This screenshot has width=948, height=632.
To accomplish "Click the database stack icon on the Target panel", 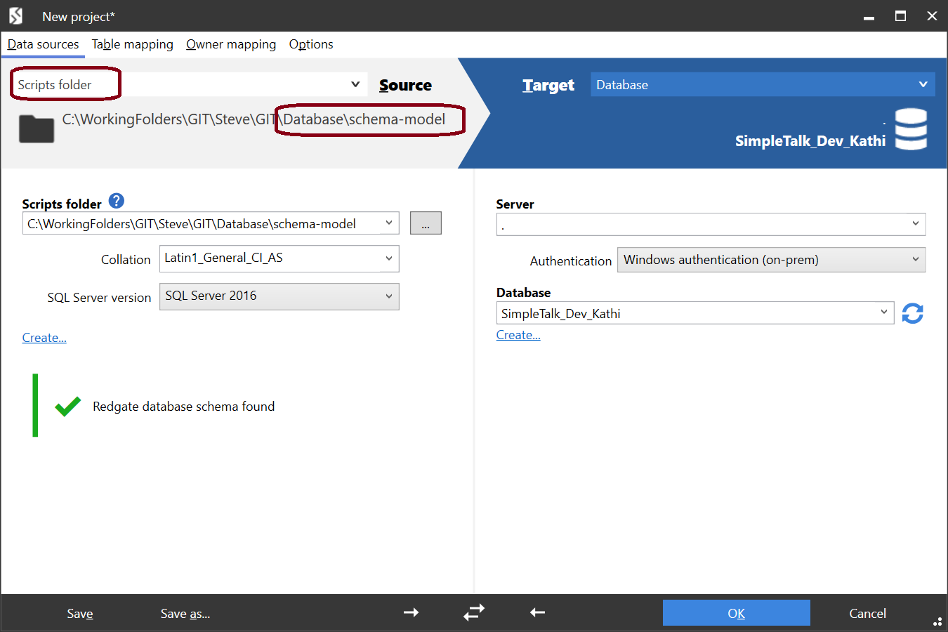I will click(x=911, y=129).
